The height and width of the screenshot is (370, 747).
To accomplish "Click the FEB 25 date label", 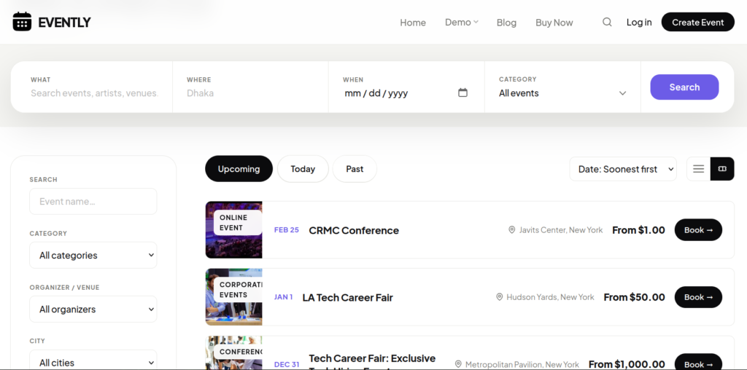I will [x=286, y=229].
